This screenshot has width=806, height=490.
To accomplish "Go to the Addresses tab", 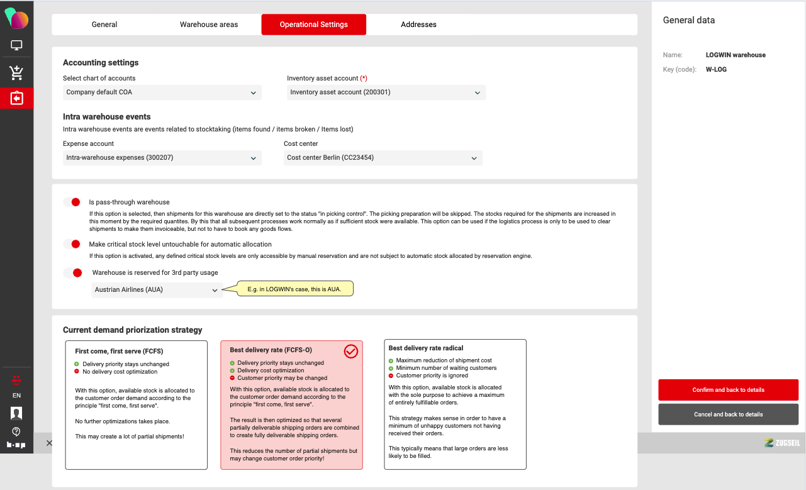I will coord(418,25).
